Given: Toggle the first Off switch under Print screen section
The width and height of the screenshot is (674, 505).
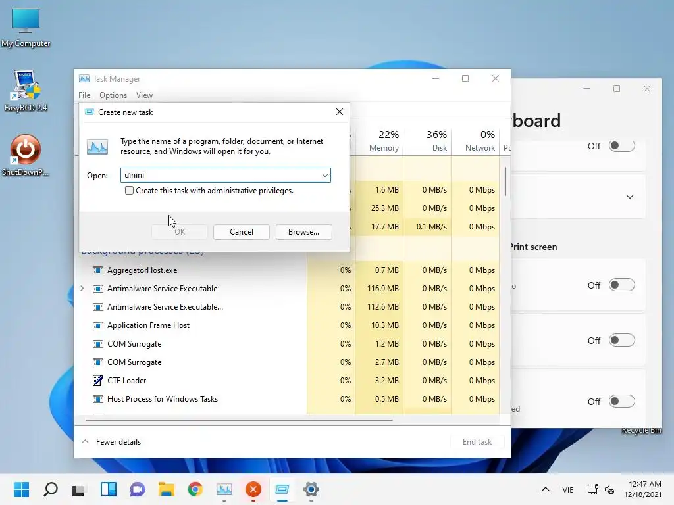Looking at the screenshot, I should pyautogui.click(x=621, y=285).
